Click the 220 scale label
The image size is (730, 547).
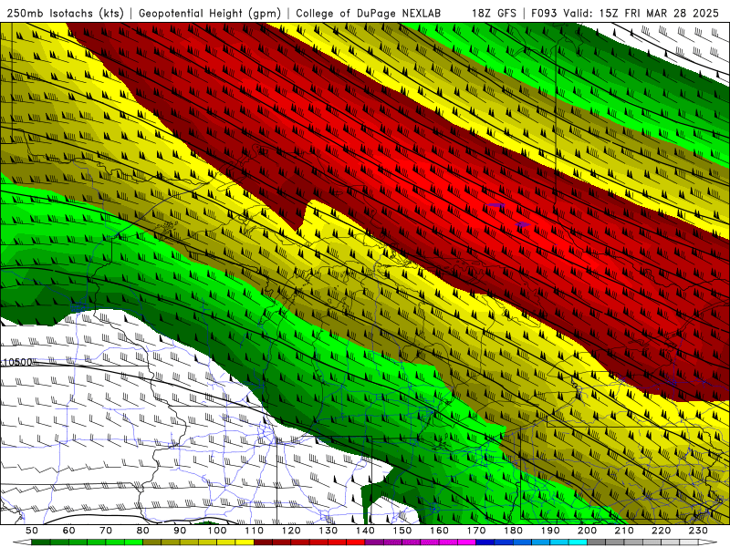661,531
